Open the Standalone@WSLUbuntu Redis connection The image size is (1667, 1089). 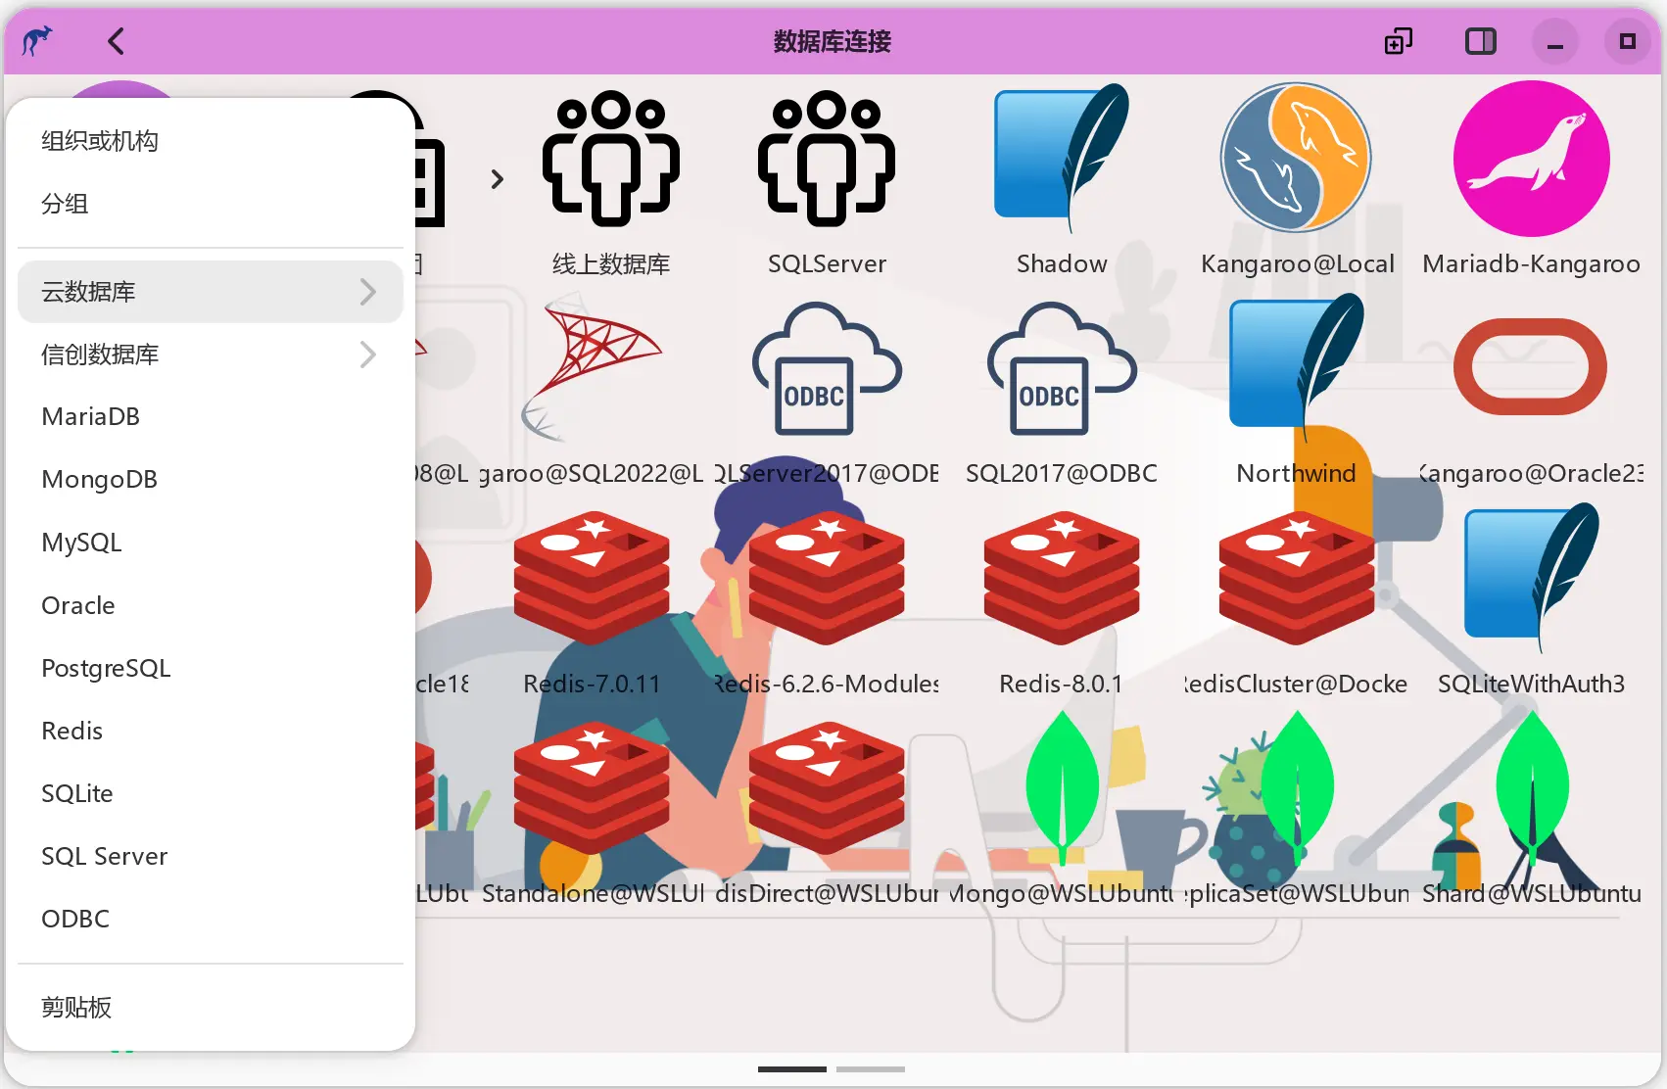tap(592, 815)
